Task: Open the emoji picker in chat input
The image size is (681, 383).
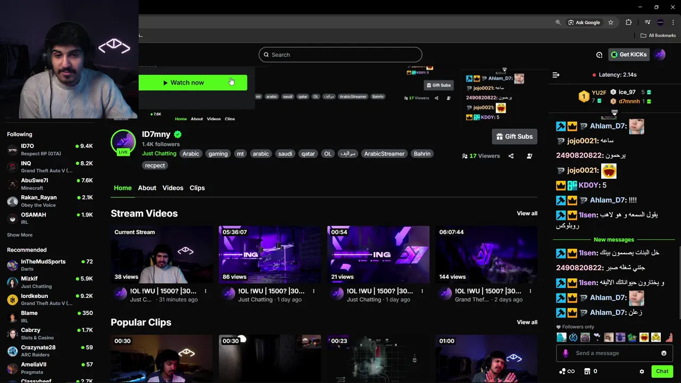Action: click(663, 353)
